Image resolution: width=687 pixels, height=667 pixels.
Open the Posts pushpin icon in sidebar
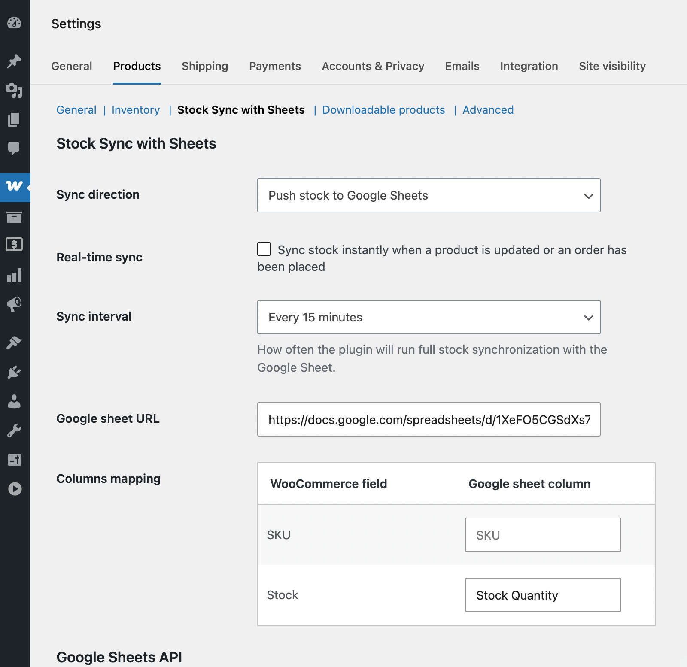click(x=14, y=61)
